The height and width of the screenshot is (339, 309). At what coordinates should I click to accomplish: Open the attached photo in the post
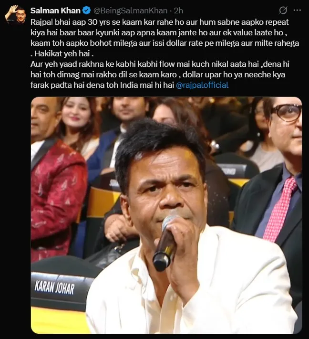[x=166, y=215]
